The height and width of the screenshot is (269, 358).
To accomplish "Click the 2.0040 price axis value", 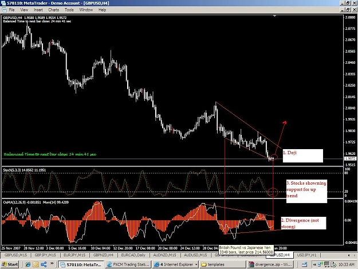I will pyautogui.click(x=351, y=108).
